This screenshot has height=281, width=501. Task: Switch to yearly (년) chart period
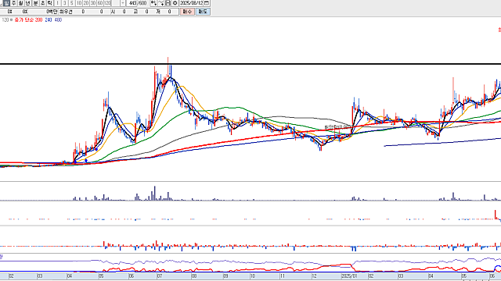coord(28,3)
